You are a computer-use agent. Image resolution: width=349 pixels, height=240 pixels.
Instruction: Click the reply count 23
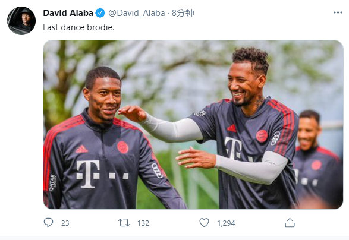pyautogui.click(x=65, y=223)
